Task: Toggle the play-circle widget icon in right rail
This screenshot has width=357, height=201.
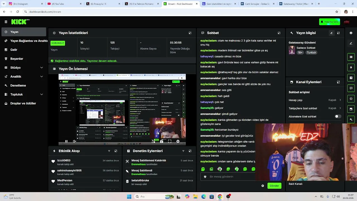Action: click(x=351, y=99)
